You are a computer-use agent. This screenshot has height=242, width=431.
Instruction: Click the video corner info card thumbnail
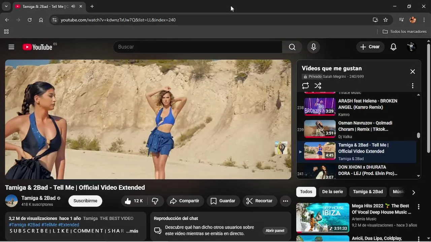tap(281, 148)
